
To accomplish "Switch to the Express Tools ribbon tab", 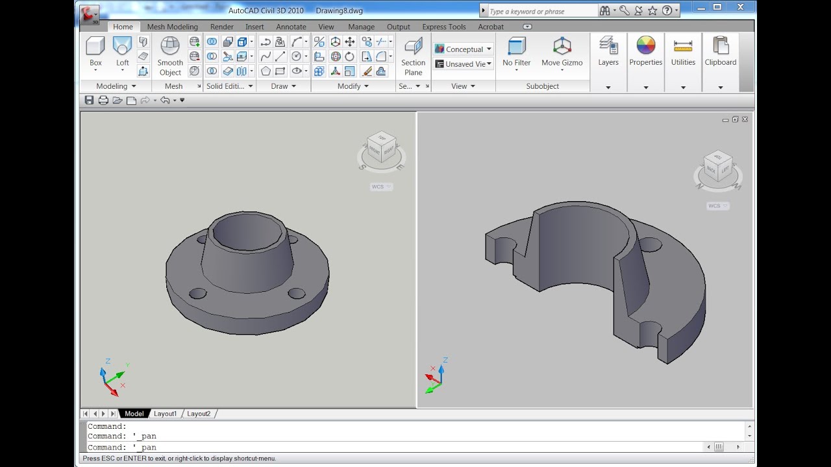I will 444,27.
